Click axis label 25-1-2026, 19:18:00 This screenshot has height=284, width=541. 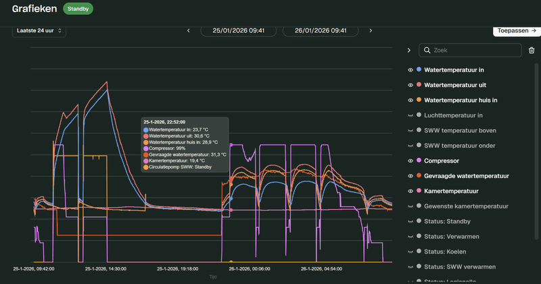click(178, 269)
